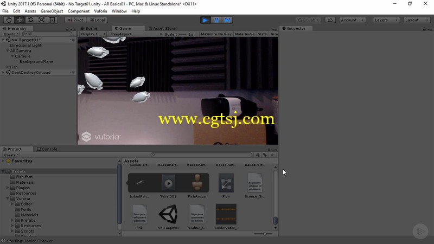Click the Project search field
Viewport: 434px width, 244px height.
201,155
